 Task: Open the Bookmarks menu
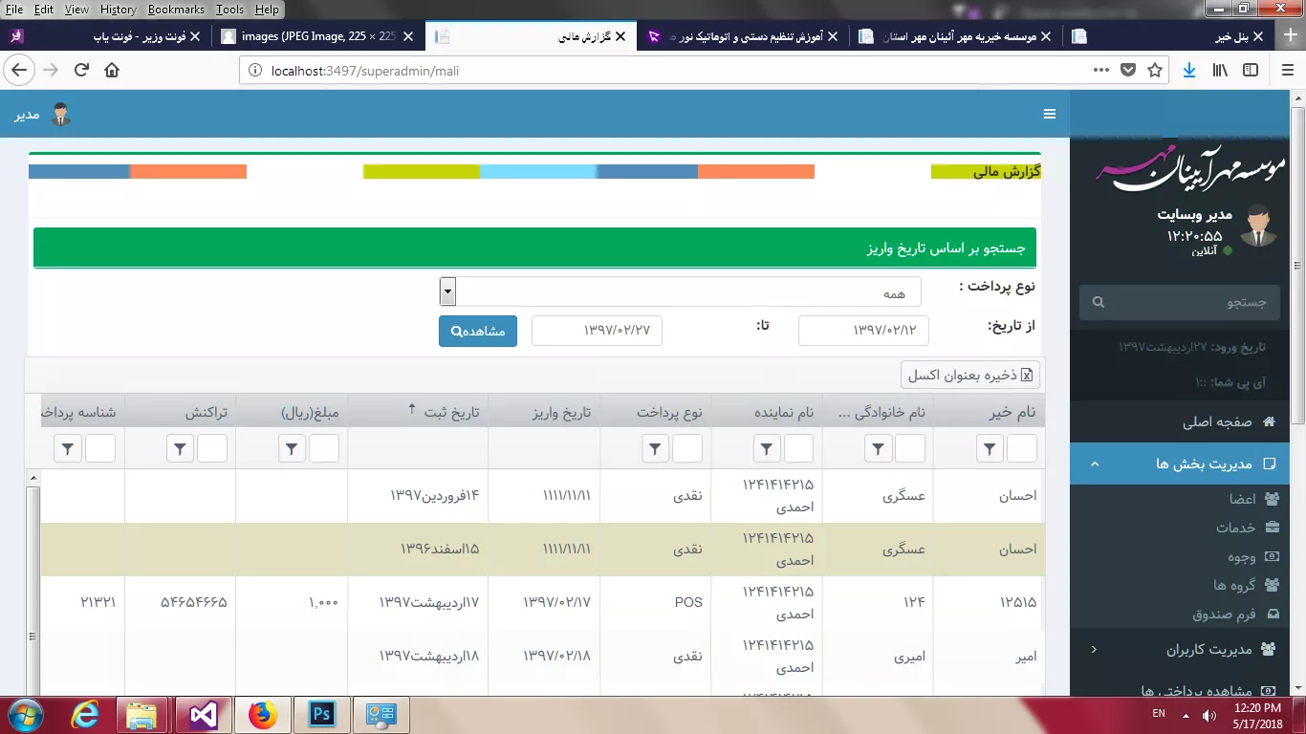coord(176,10)
